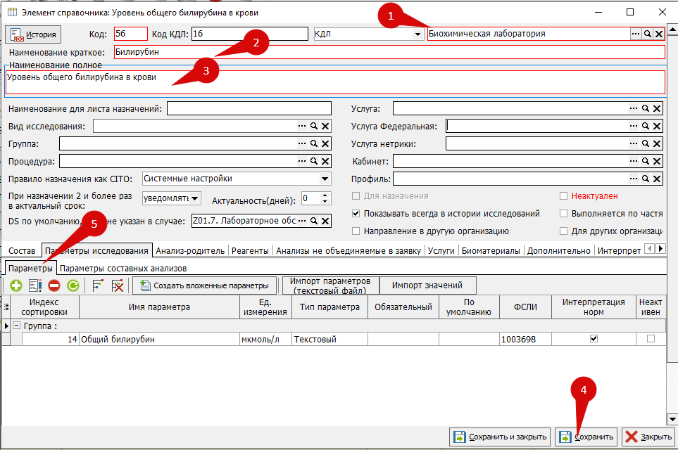Open the grid column chooser icon
The width and height of the screenshot is (678, 450).
coord(6,307)
